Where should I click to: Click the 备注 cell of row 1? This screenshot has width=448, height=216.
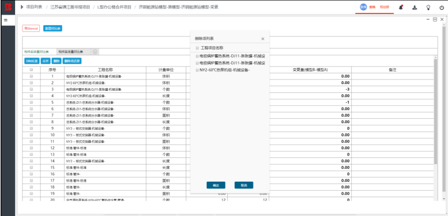pyautogui.click(x=393, y=76)
